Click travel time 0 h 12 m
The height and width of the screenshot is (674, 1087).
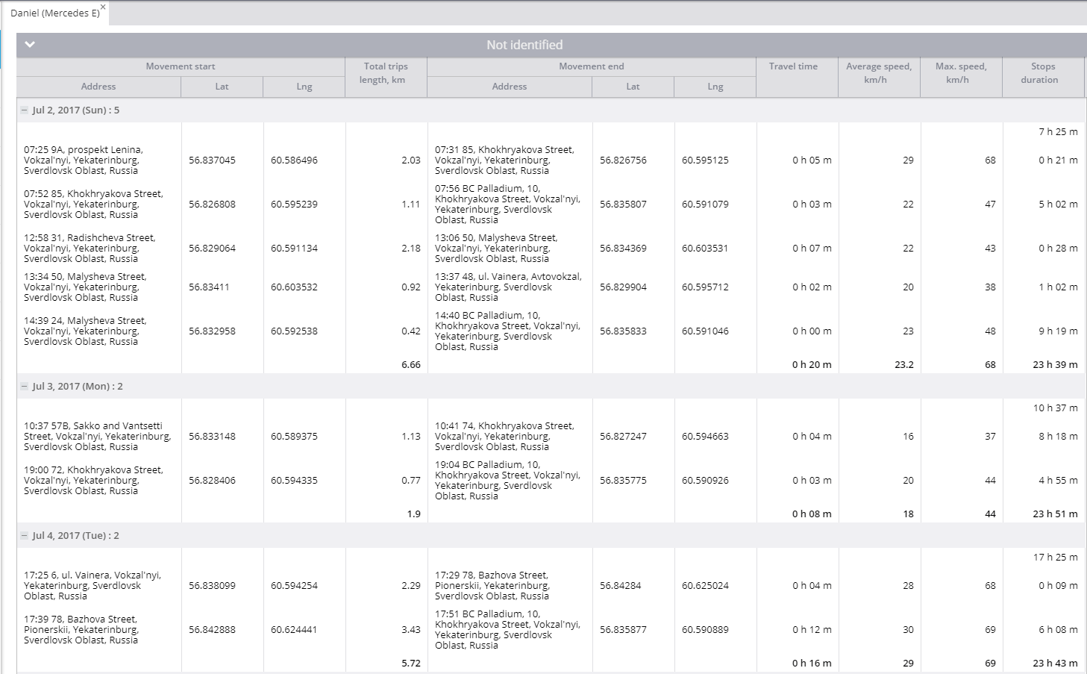point(812,630)
